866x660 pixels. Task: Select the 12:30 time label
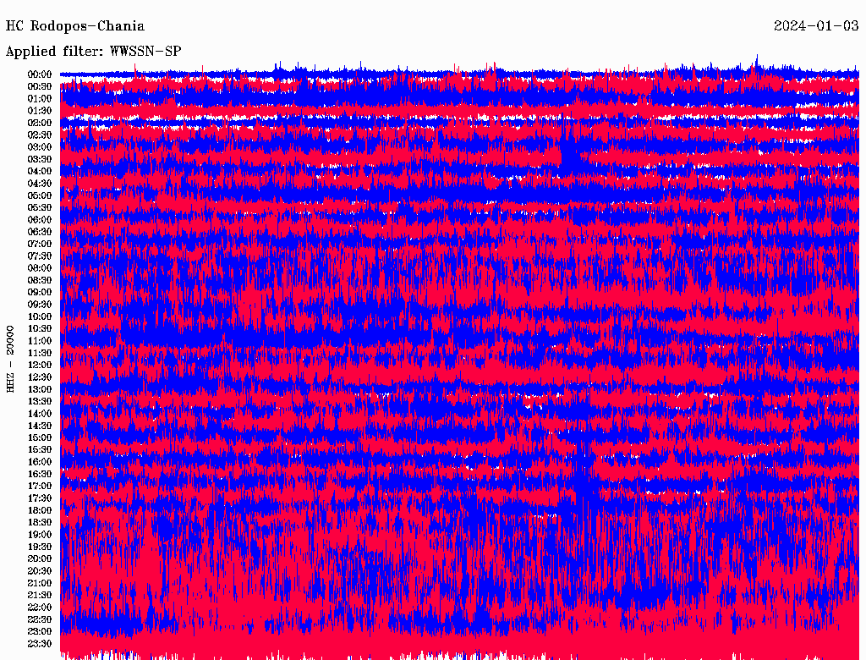point(40,377)
